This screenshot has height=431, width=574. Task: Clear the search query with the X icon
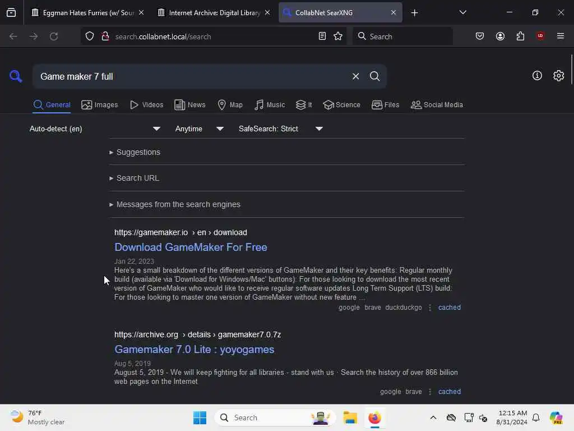click(x=355, y=76)
